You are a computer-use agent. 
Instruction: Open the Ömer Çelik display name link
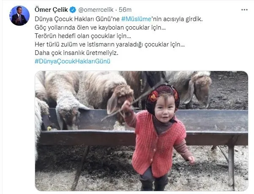coord(51,10)
